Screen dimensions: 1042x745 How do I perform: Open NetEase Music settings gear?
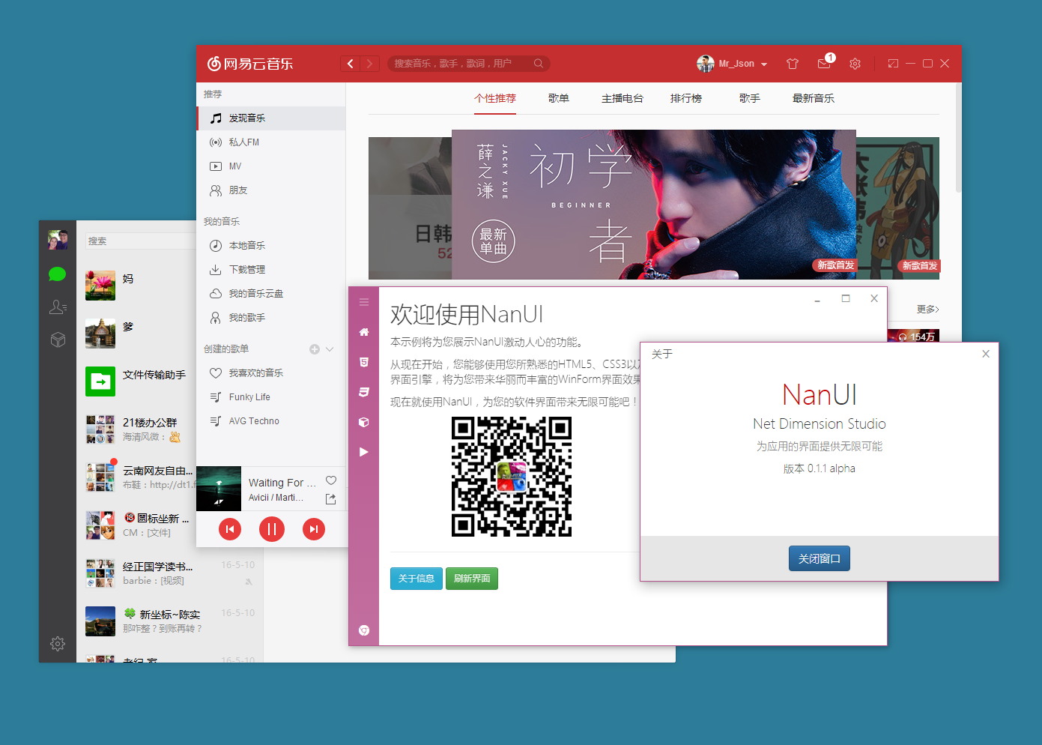point(855,64)
